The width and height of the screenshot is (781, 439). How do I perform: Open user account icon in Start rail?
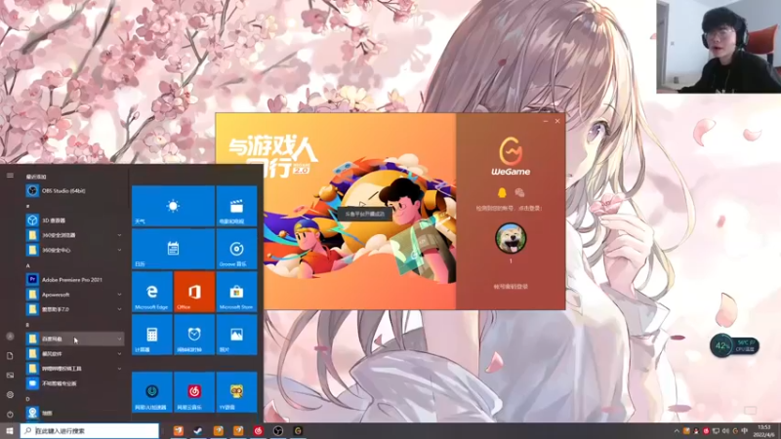pyautogui.click(x=10, y=337)
